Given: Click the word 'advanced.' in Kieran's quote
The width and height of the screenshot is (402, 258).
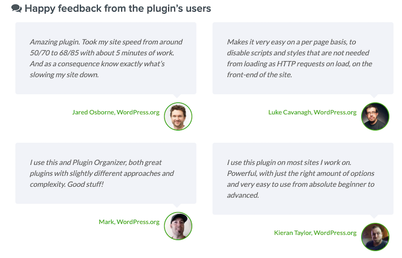Looking at the screenshot, I should coord(243,195).
